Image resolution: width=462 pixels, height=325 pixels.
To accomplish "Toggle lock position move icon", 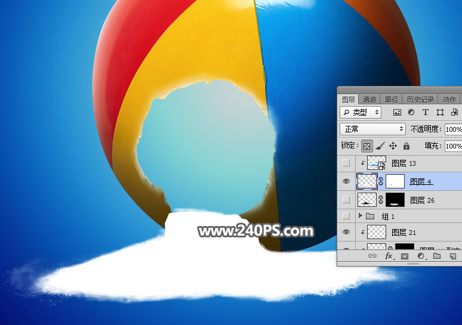I will (x=393, y=146).
